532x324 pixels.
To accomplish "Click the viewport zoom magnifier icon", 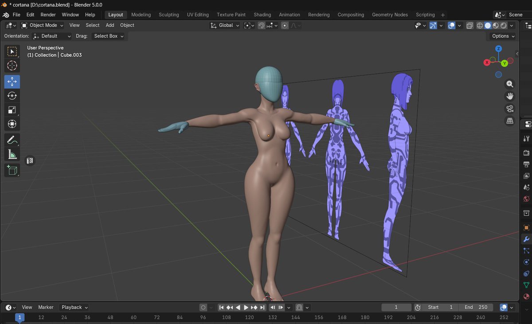I will [x=510, y=84].
